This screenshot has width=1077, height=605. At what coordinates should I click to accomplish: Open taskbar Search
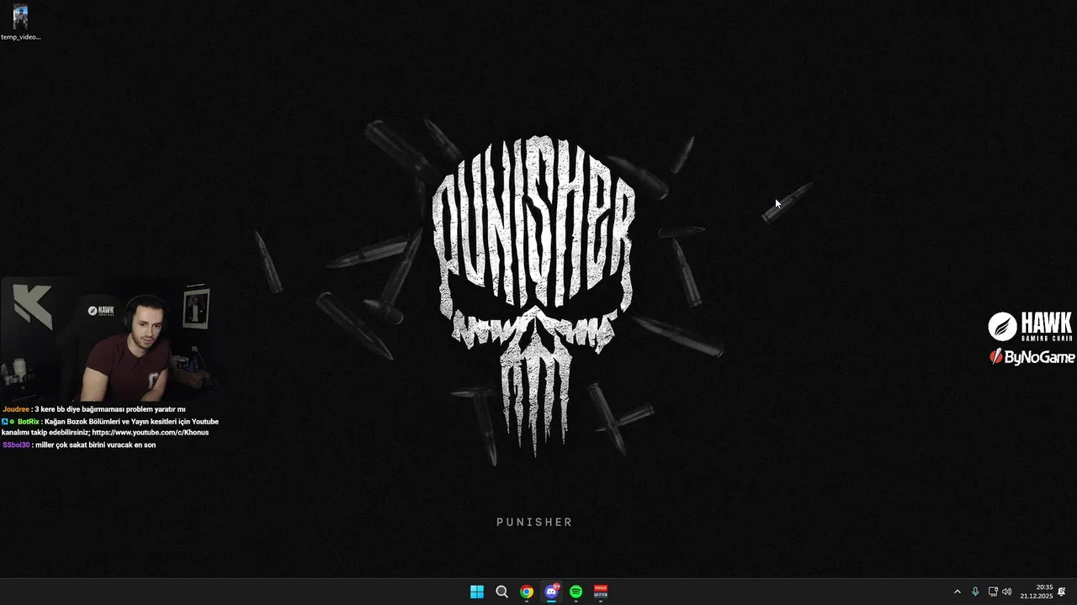[501, 592]
